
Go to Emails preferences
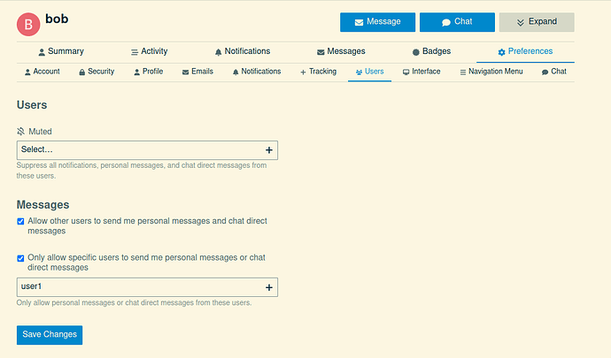(198, 72)
